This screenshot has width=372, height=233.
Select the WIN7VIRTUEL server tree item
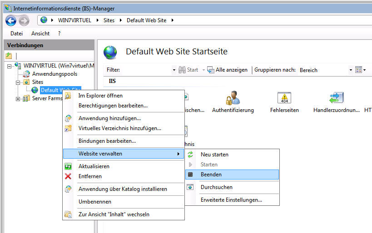pyautogui.click(x=59, y=66)
